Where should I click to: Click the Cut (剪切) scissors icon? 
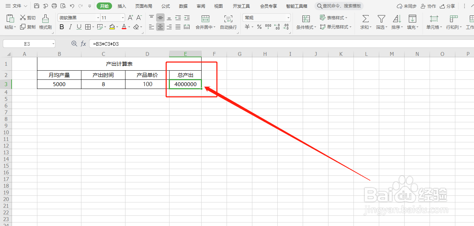click(x=23, y=18)
